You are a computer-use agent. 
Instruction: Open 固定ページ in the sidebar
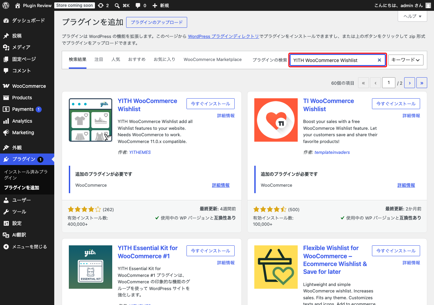coord(27,59)
